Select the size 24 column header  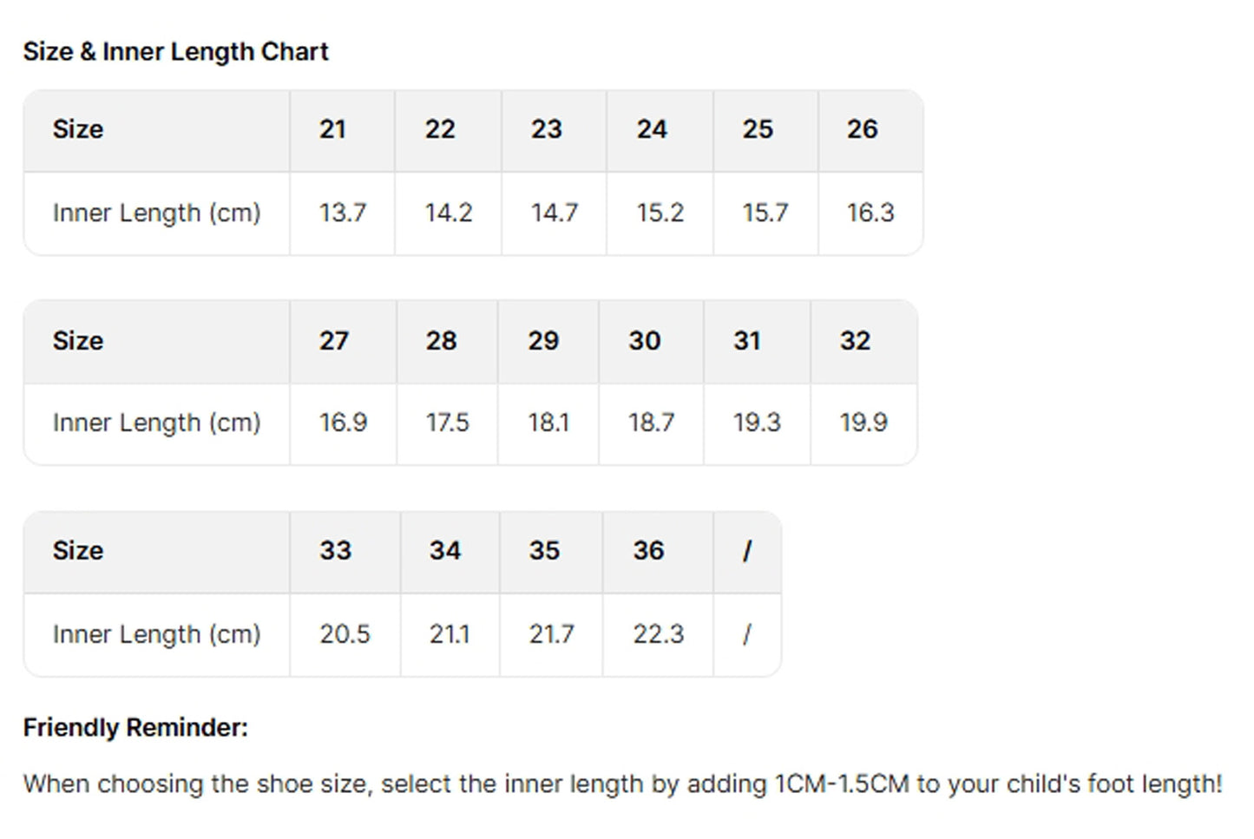coord(652,129)
